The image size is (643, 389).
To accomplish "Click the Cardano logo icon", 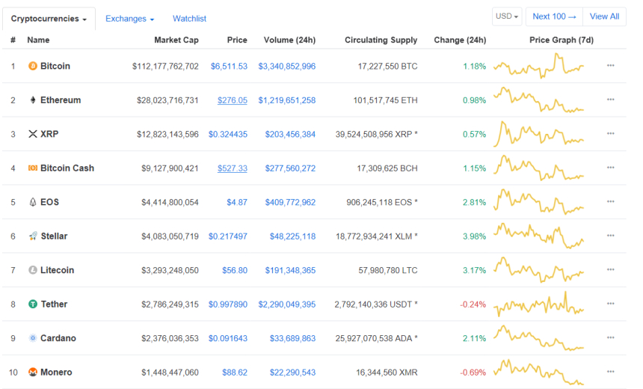I will tap(33, 338).
